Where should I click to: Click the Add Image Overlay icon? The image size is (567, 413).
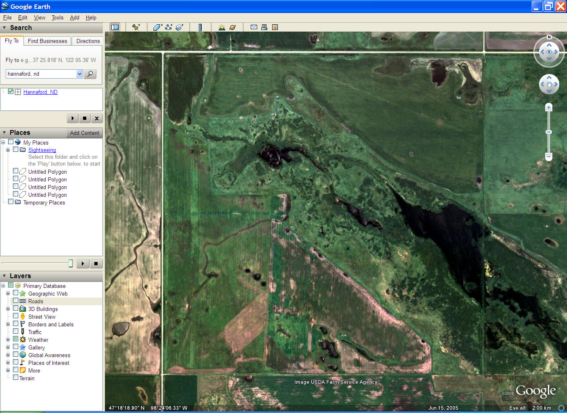coord(179,27)
